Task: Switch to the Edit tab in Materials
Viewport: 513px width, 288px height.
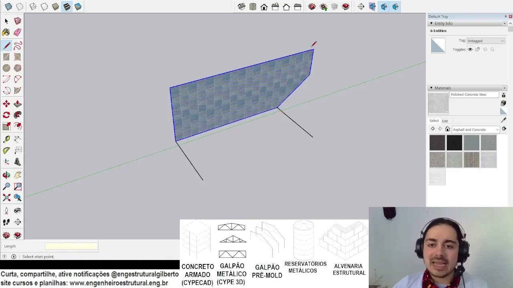Action: pyautogui.click(x=445, y=121)
